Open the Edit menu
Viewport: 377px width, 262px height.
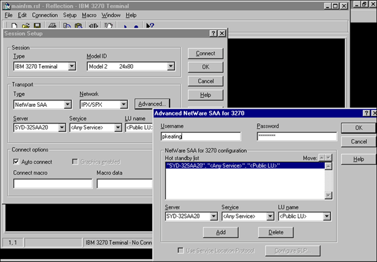coord(22,15)
